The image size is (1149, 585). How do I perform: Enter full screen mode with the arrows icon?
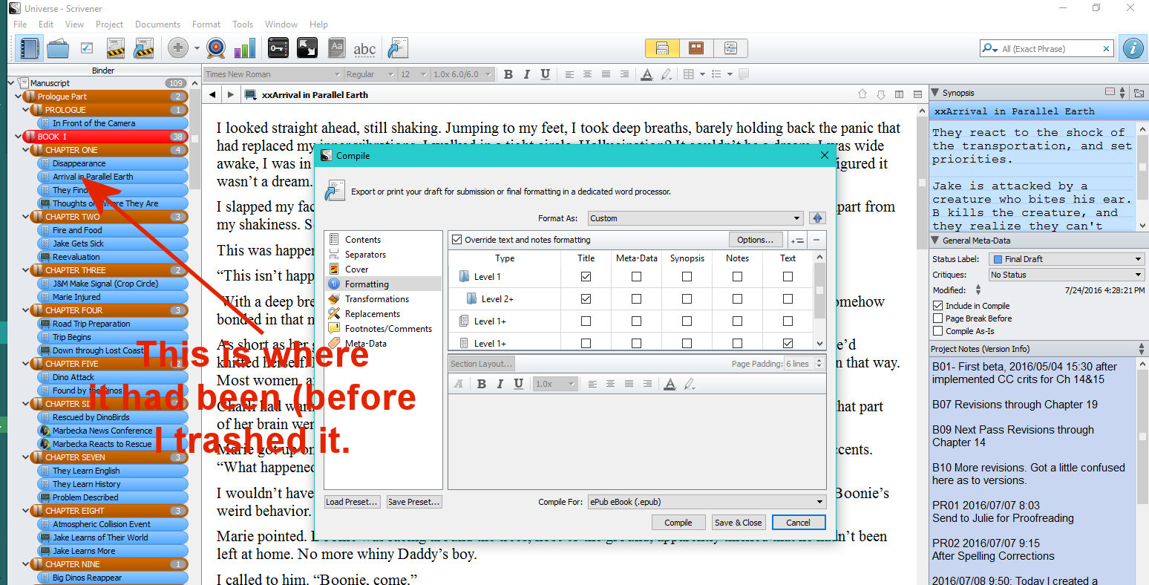[307, 48]
